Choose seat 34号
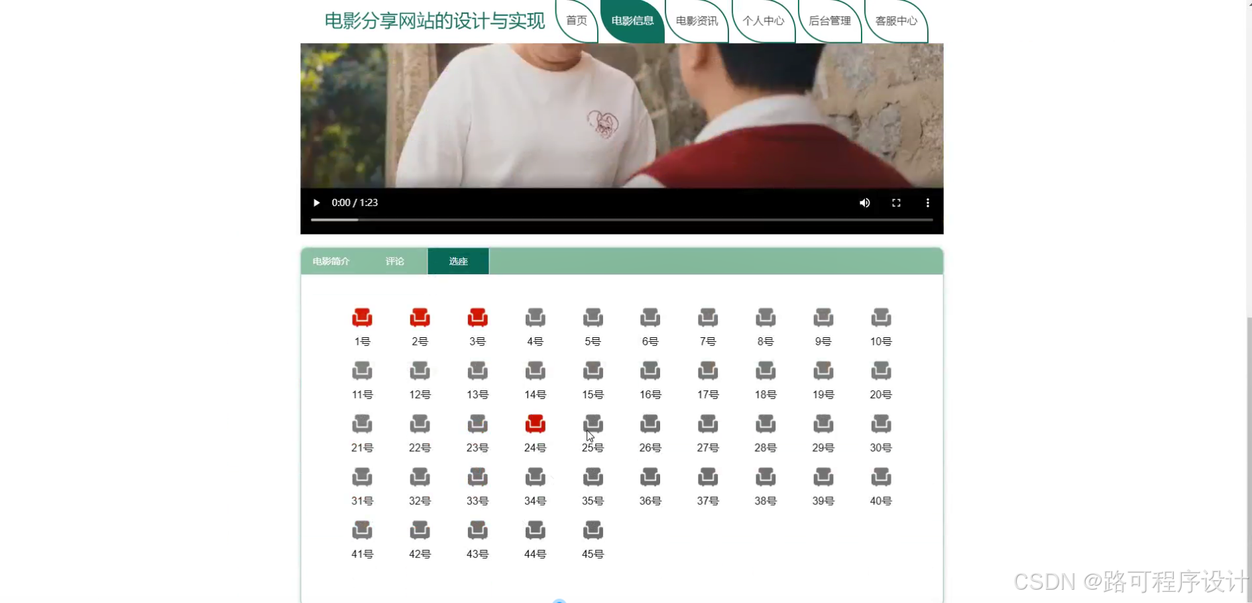The width and height of the screenshot is (1252, 603). (535, 476)
